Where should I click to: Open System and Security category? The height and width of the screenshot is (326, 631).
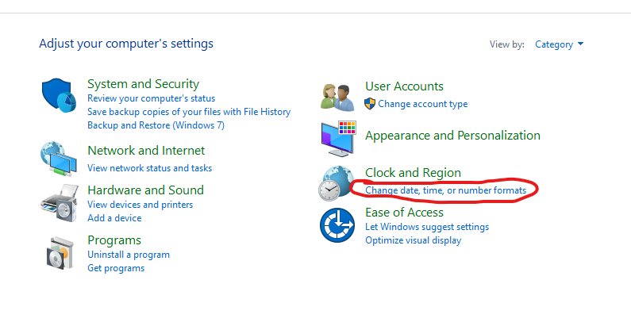point(143,83)
